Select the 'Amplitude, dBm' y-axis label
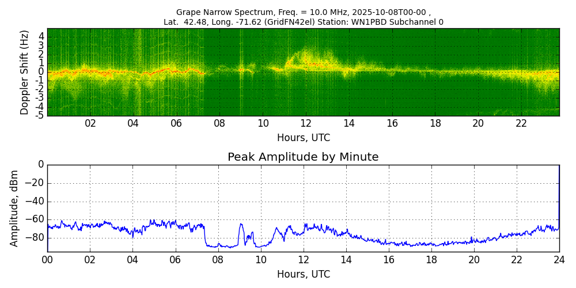576x288 pixels. click(x=15, y=208)
